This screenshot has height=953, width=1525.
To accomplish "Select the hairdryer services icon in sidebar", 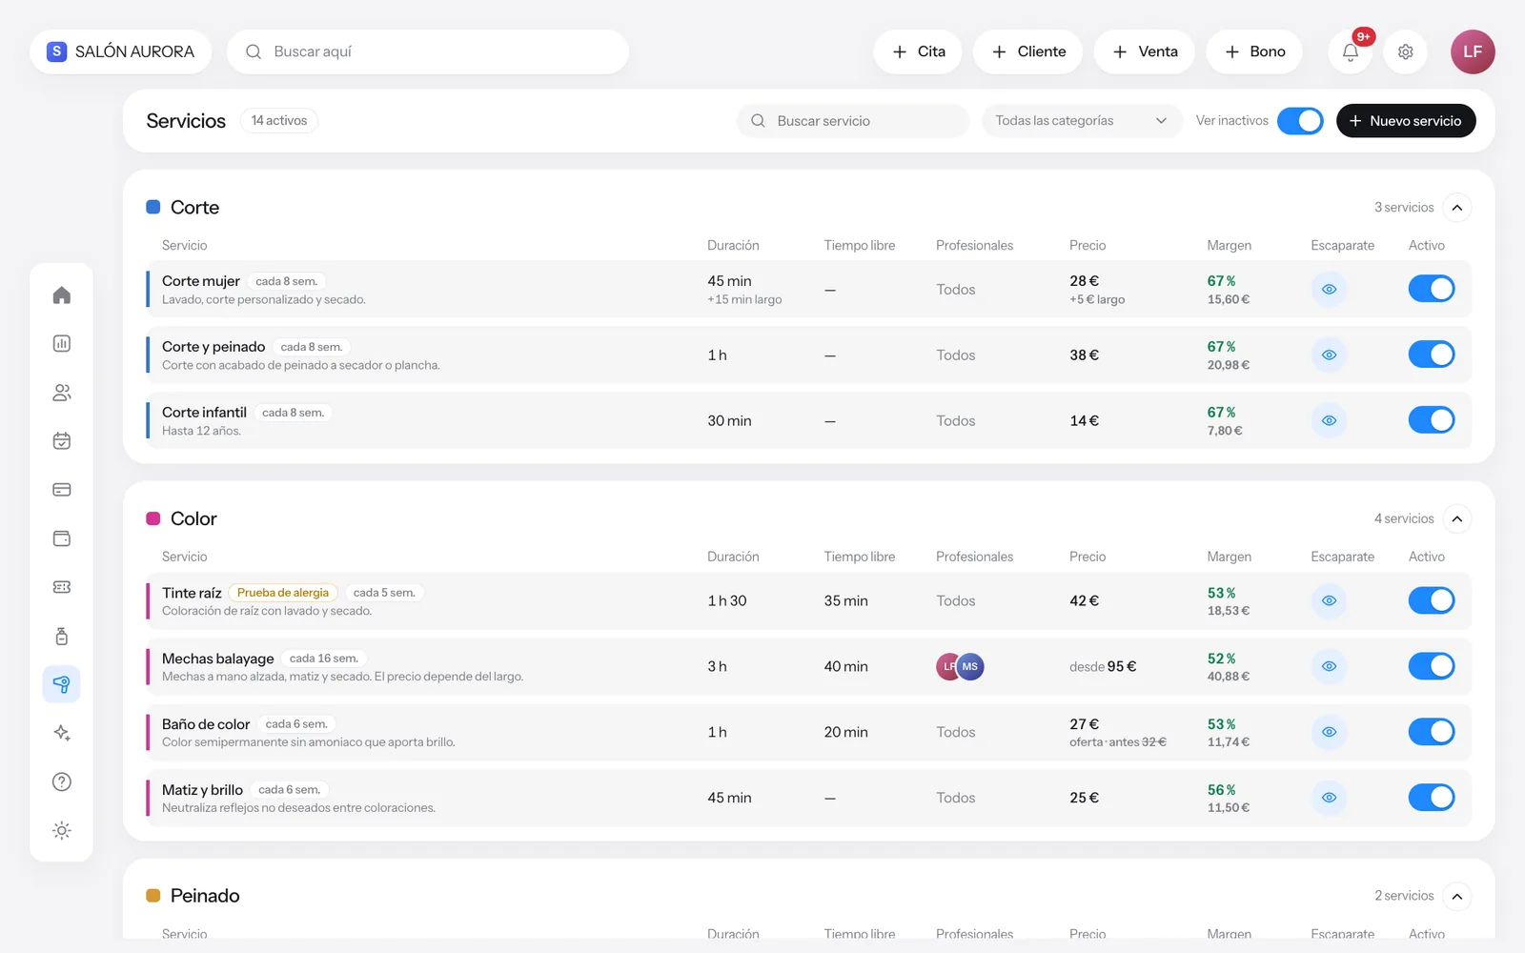I will pyautogui.click(x=62, y=684).
